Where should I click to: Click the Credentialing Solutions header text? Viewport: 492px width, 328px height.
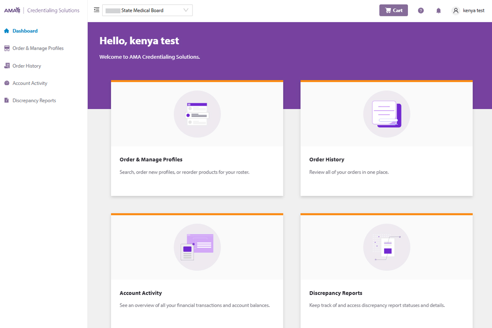(53, 11)
